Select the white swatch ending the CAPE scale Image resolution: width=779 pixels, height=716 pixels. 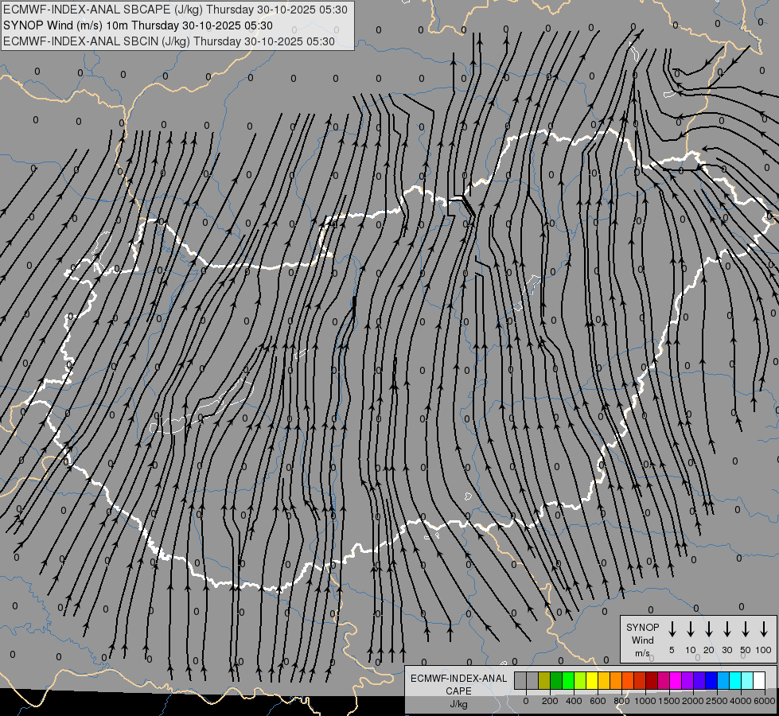click(759, 680)
